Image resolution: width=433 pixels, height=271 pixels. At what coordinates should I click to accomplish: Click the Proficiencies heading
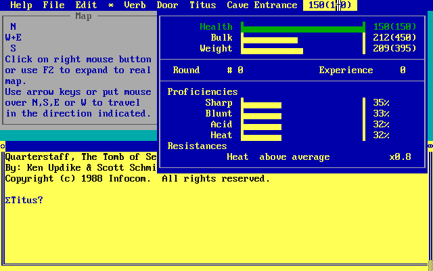click(202, 92)
